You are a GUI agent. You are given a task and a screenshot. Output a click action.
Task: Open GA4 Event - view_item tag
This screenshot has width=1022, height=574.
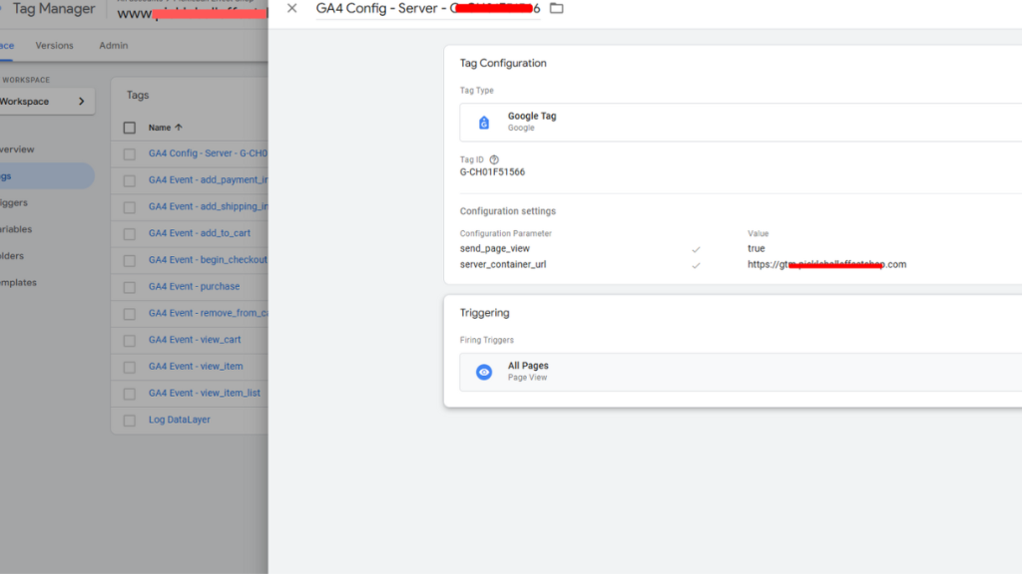tap(196, 367)
